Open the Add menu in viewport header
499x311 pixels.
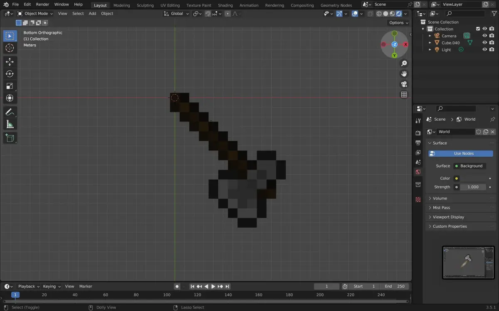tap(92, 13)
